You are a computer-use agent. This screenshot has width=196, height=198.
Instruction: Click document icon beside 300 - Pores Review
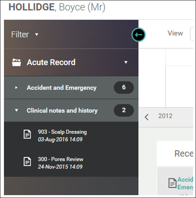pos(27,161)
